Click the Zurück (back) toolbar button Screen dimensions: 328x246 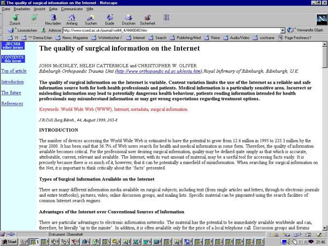[x=15, y=19]
